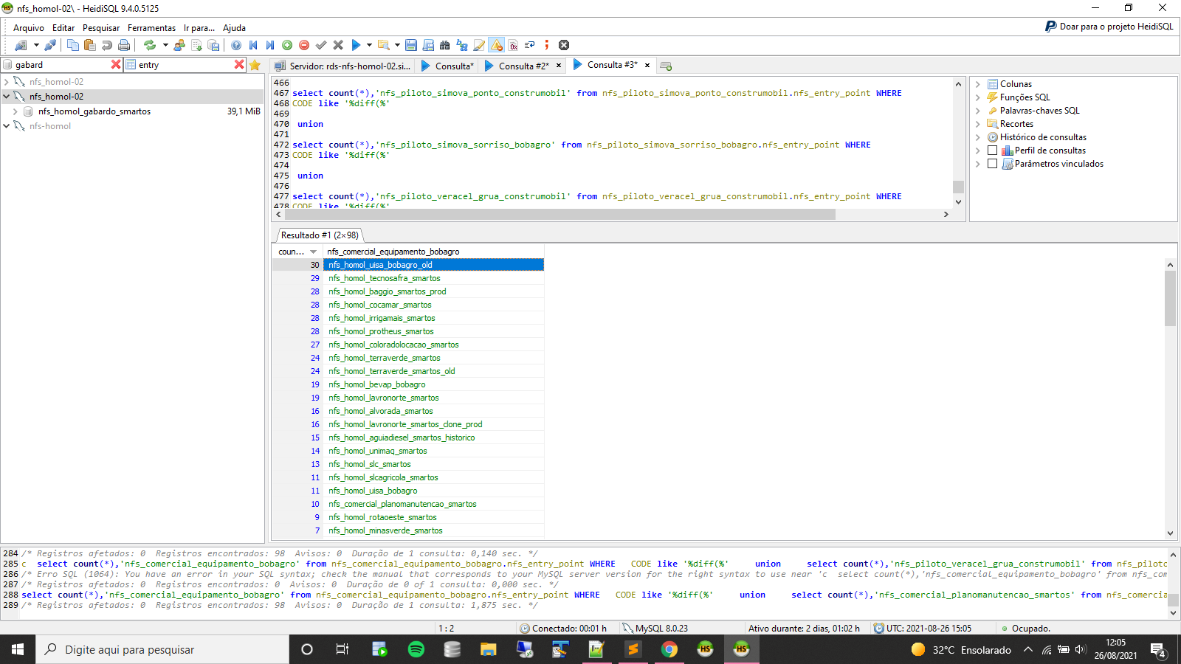Expand the nfs_homol_gabardo_smartos database node
This screenshot has width=1181, height=664.
(16, 111)
